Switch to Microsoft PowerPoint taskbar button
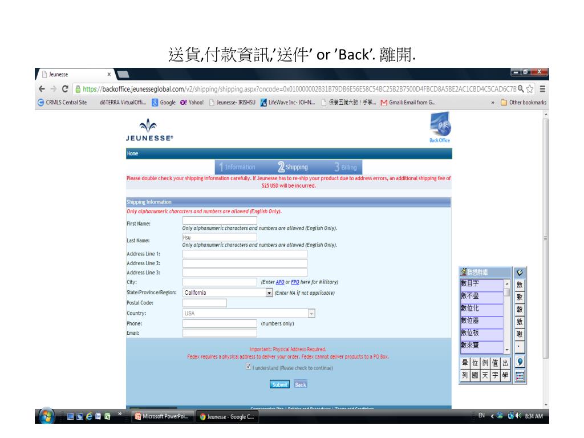This screenshot has width=584, height=438. pyautogui.click(x=163, y=416)
